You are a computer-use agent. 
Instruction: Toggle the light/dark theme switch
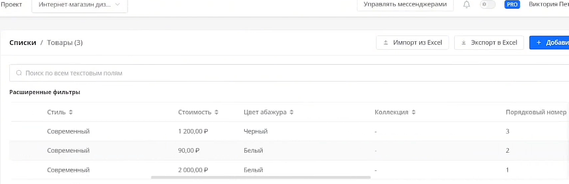click(x=487, y=5)
